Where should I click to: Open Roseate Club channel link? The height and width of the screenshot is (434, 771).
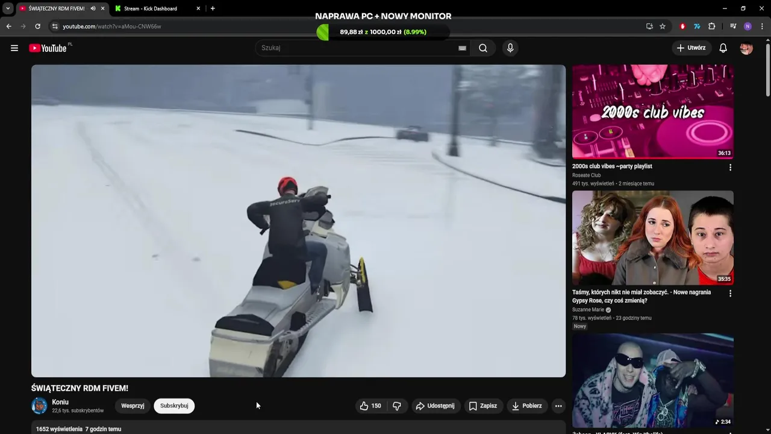[x=587, y=175]
